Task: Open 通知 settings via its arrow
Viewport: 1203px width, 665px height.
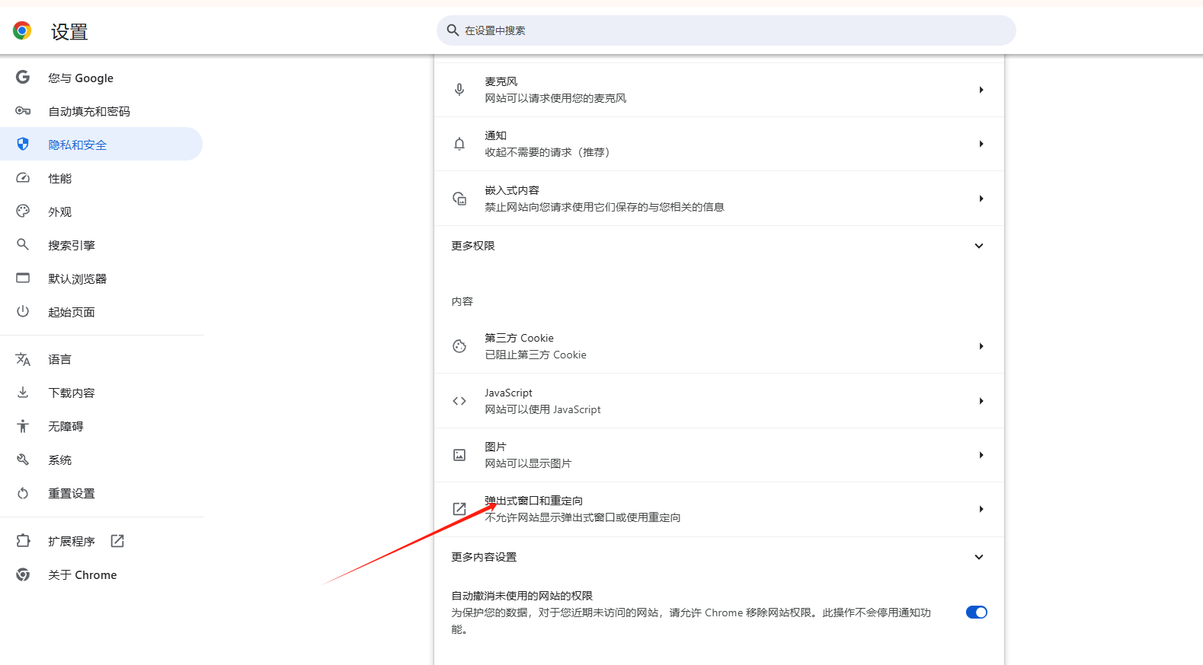Action: (x=981, y=144)
